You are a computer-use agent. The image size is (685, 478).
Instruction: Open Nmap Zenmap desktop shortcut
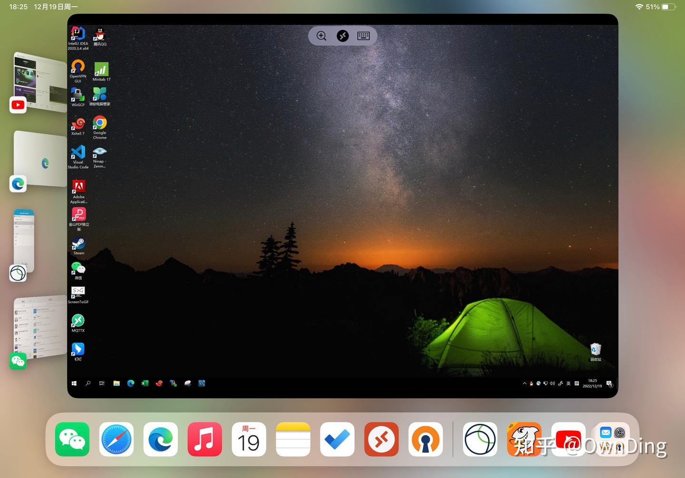[100, 157]
